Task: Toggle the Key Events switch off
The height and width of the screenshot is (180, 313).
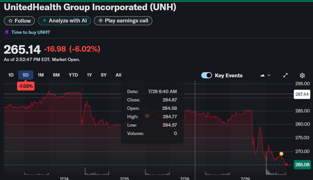Action: point(207,75)
